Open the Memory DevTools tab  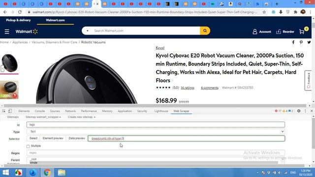(107, 111)
